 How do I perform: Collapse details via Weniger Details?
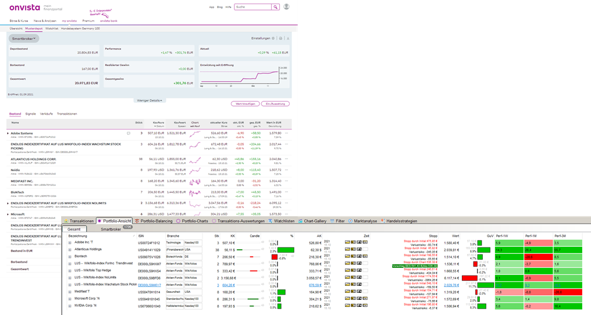(x=149, y=100)
